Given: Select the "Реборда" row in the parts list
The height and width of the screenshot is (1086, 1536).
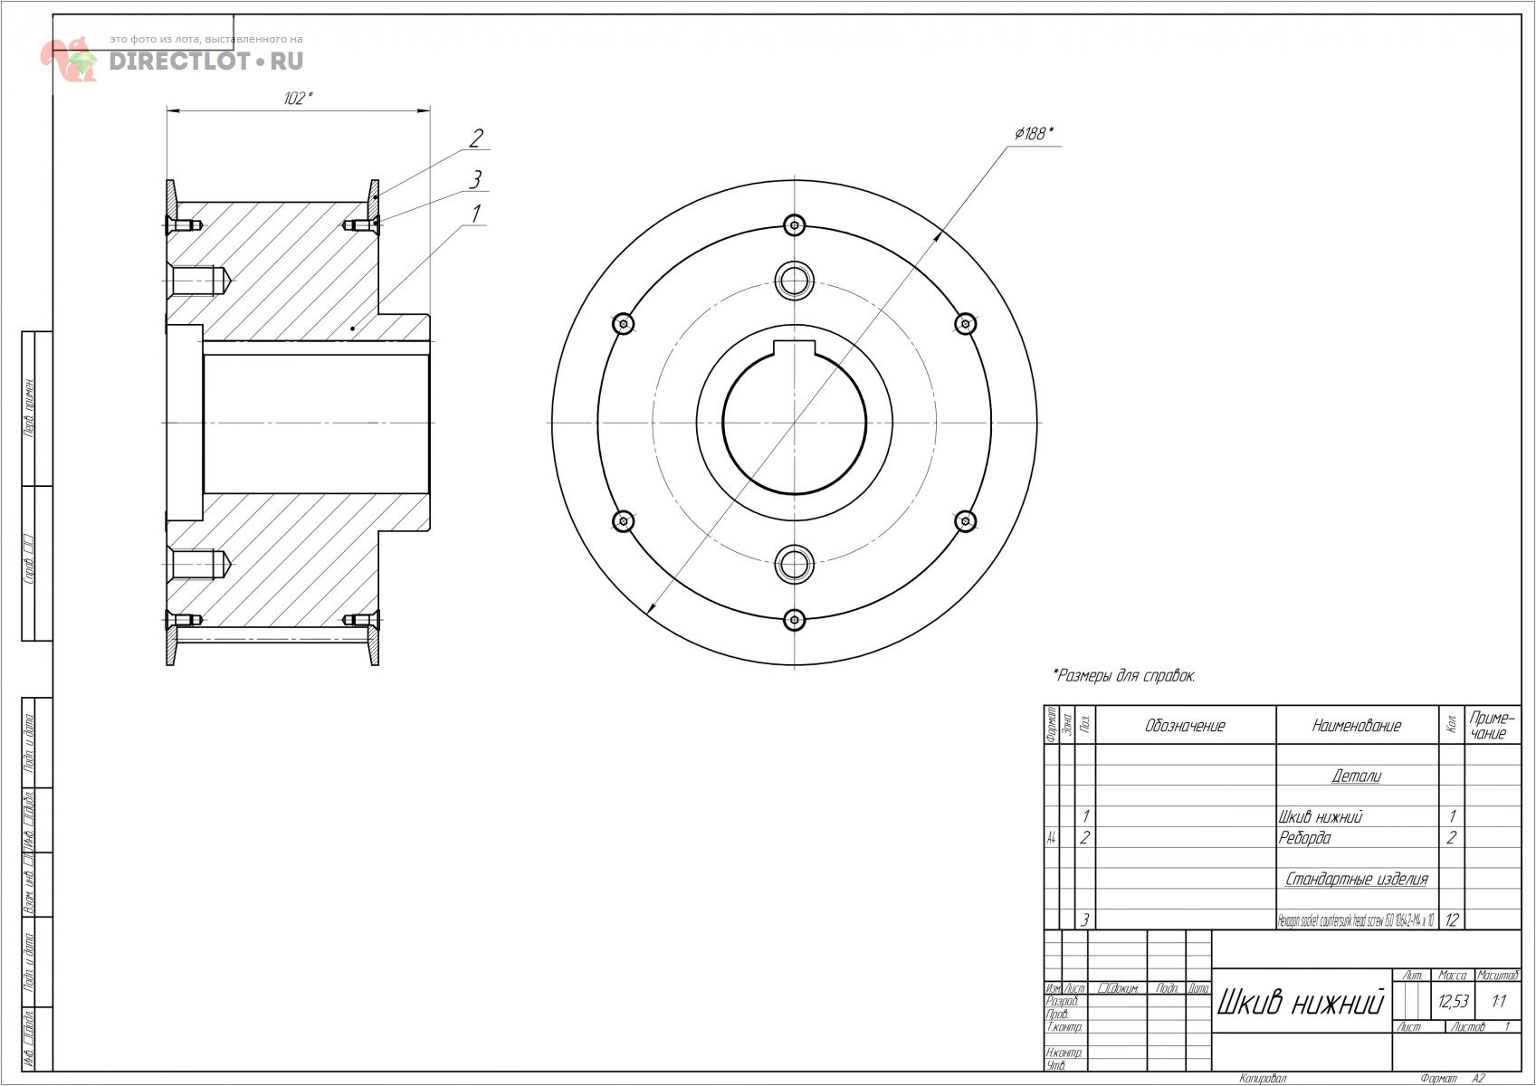Looking at the screenshot, I should click(1304, 838).
